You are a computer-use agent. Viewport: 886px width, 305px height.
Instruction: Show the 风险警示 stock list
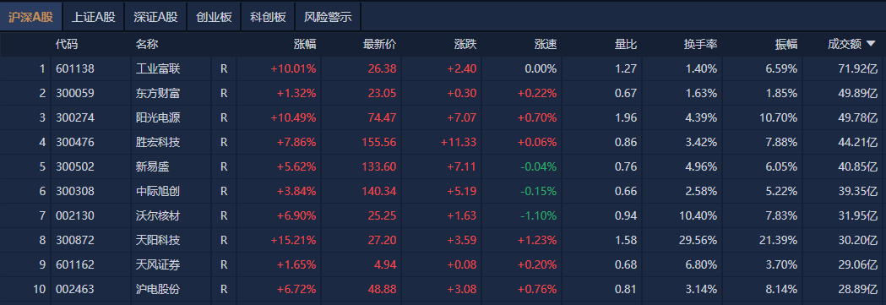(328, 17)
